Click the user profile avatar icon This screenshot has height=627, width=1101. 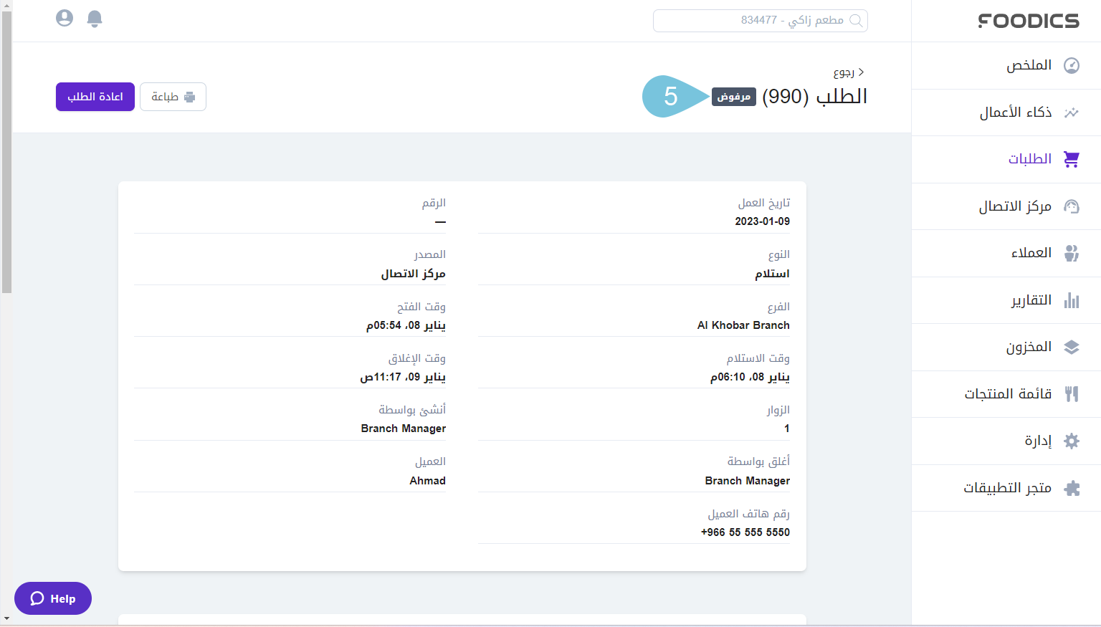pyautogui.click(x=65, y=18)
